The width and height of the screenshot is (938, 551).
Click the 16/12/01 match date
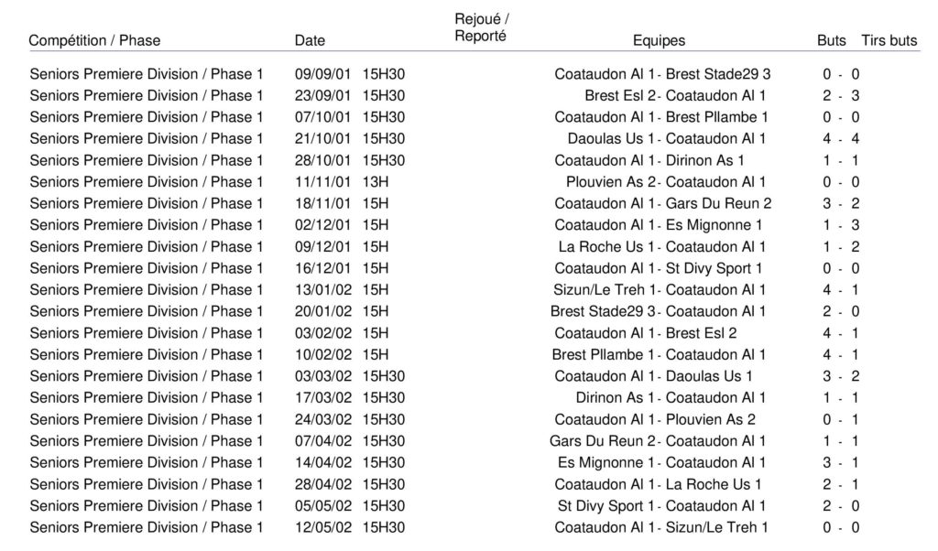pos(322,268)
